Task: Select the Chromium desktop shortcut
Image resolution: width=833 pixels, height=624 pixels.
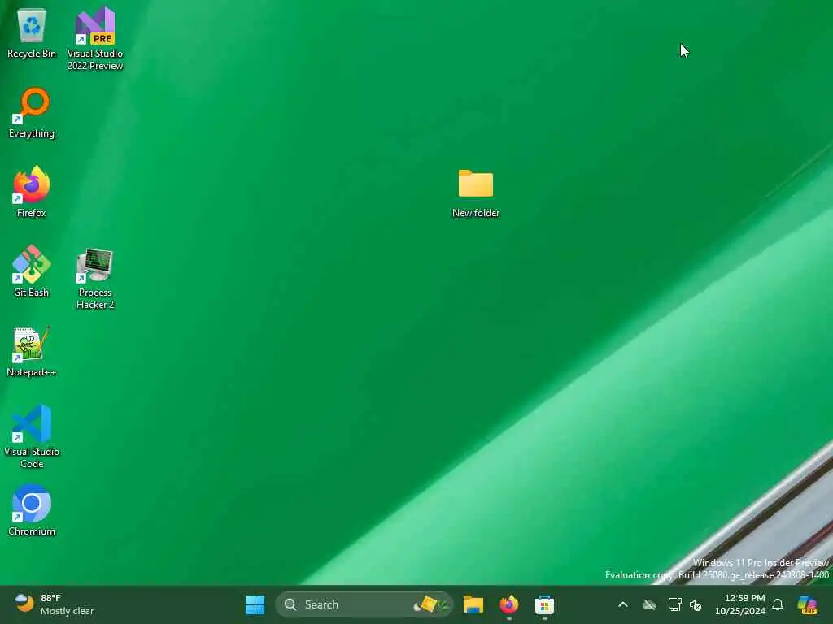Action: (x=32, y=510)
